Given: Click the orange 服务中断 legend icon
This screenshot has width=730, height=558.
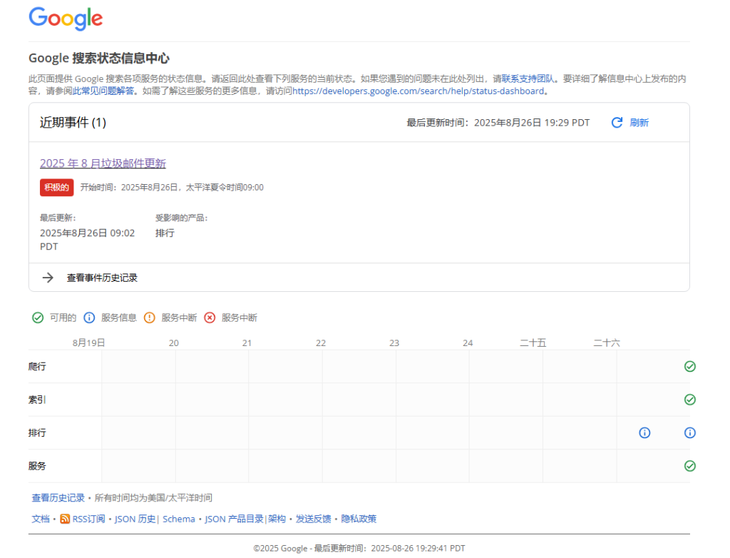Looking at the screenshot, I should (x=149, y=318).
